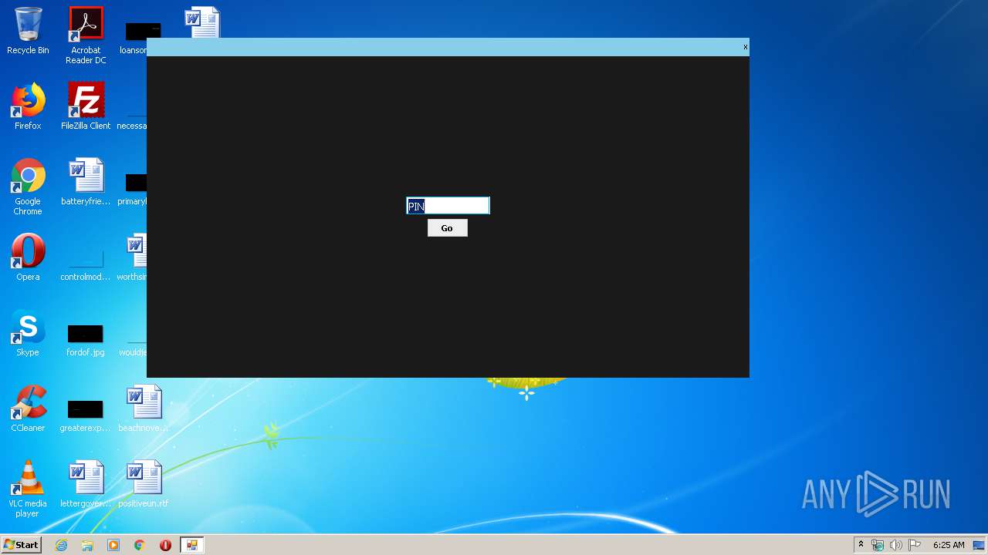Image resolution: width=988 pixels, height=555 pixels.
Task: Select the CCleaner desktop shortcut
Action: coord(28,409)
